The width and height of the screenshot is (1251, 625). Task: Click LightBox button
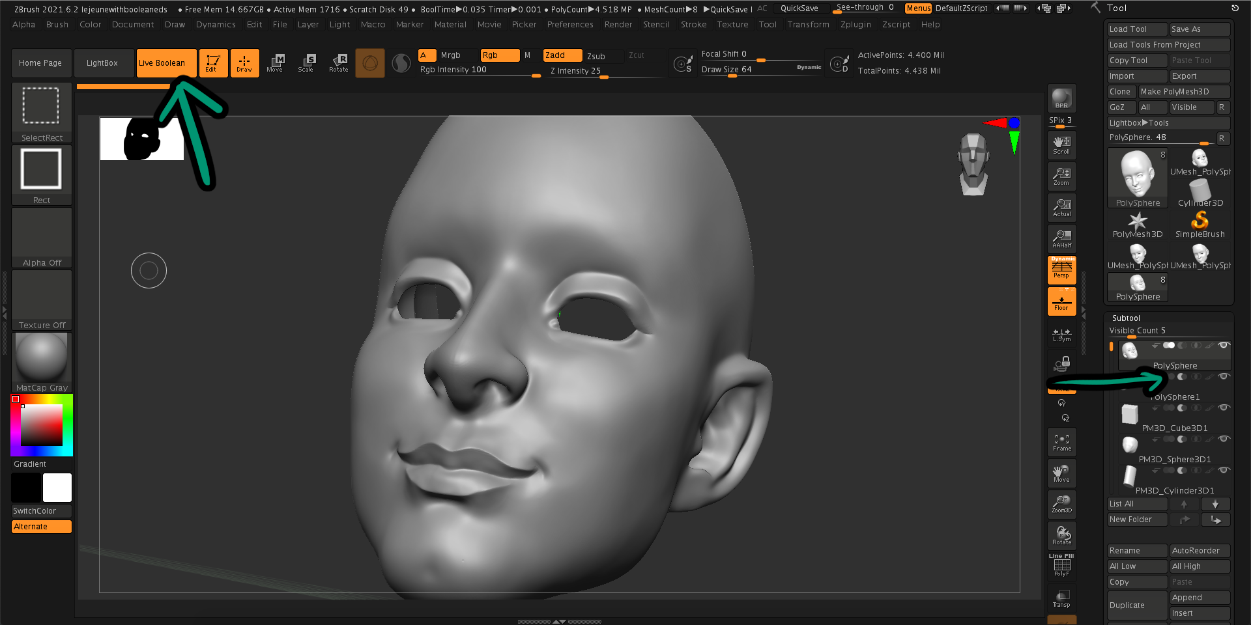tap(104, 63)
